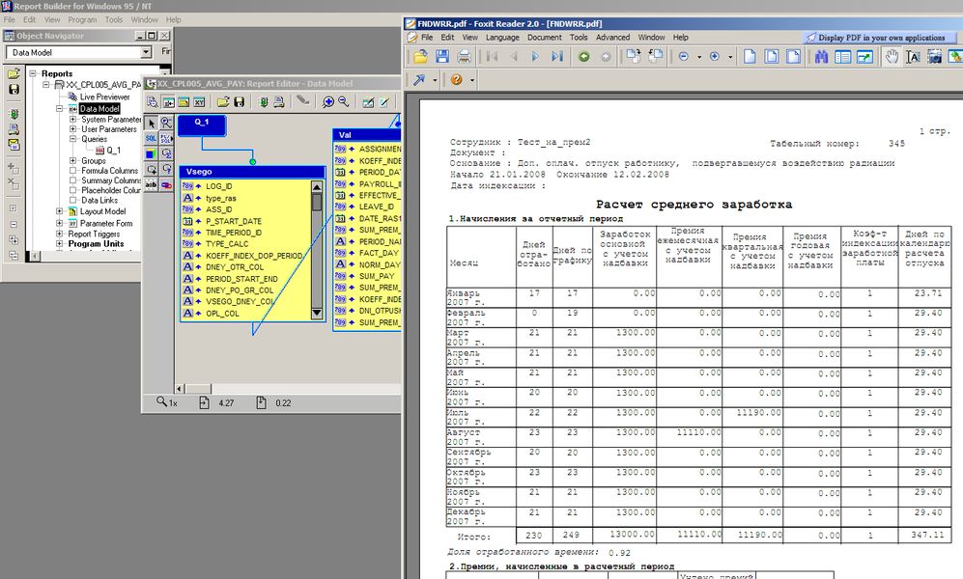Image resolution: width=963 pixels, height=579 pixels.
Task: Select the SQL Query tool in the palette
Action: click(152, 138)
